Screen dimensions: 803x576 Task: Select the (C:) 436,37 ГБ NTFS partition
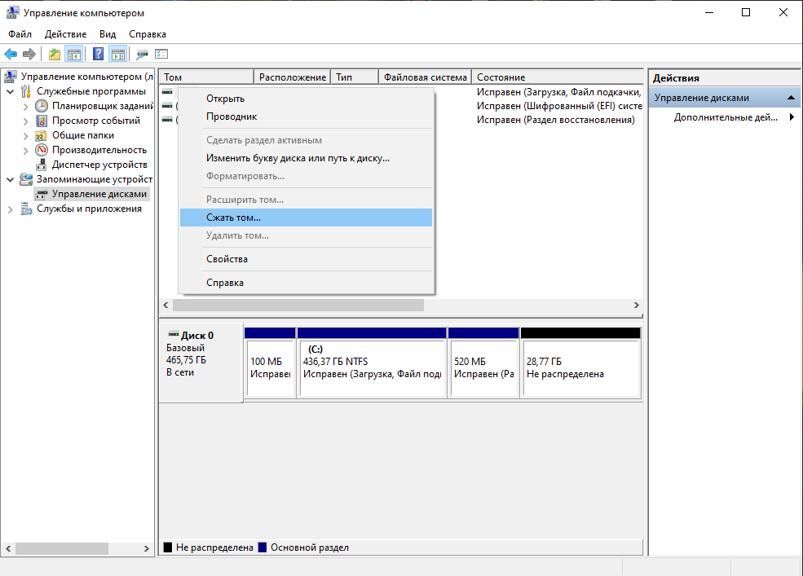pyautogui.click(x=372, y=363)
